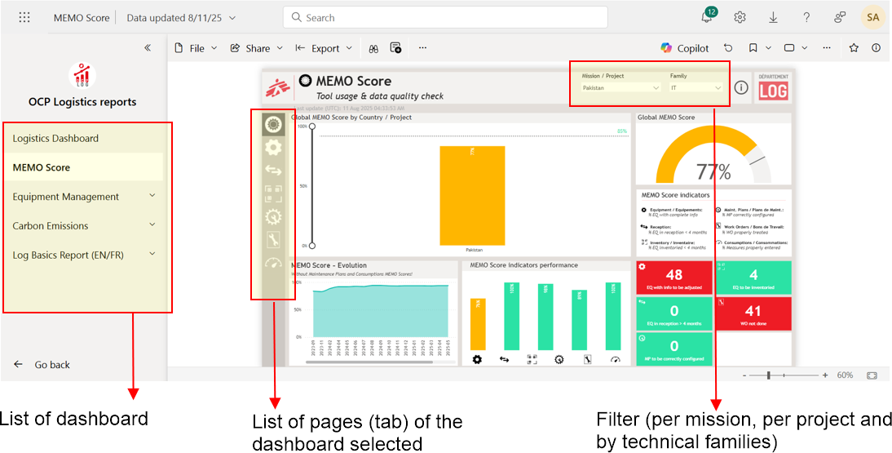This screenshot has width=892, height=453.
Task: Expand the Equipment Management section
Action: click(152, 197)
